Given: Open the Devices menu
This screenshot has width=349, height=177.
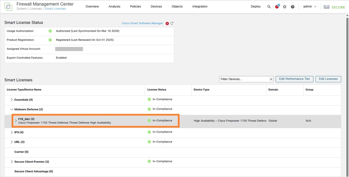Looking at the screenshot, I should (156, 6).
